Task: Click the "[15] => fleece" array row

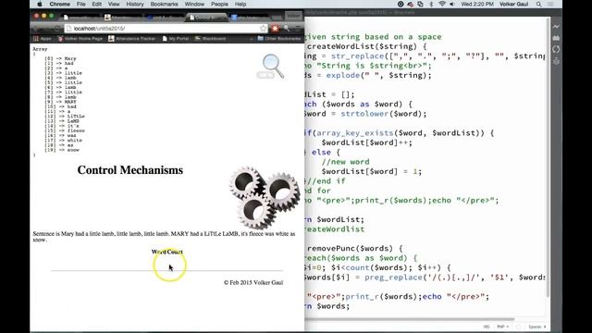Action: [65, 130]
